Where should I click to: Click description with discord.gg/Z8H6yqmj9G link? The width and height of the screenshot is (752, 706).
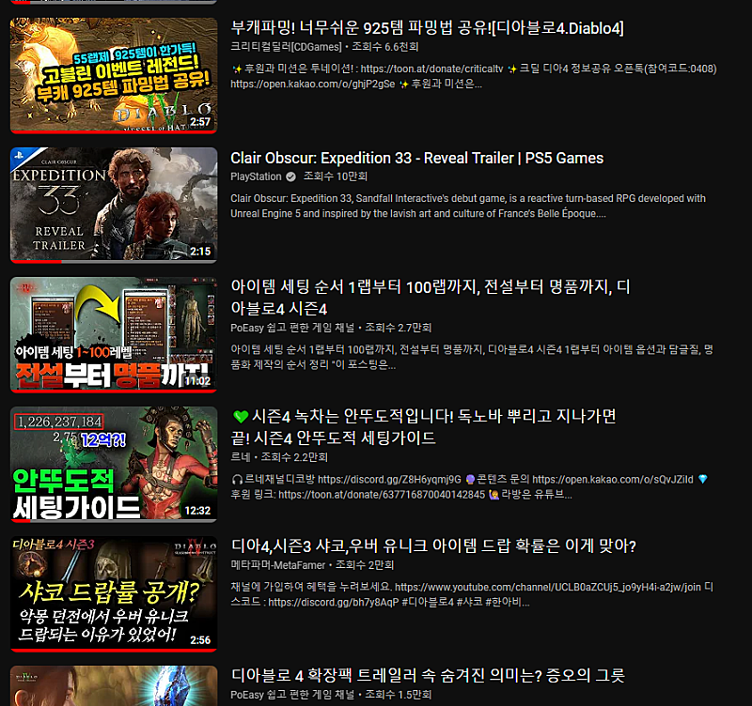(x=470, y=486)
